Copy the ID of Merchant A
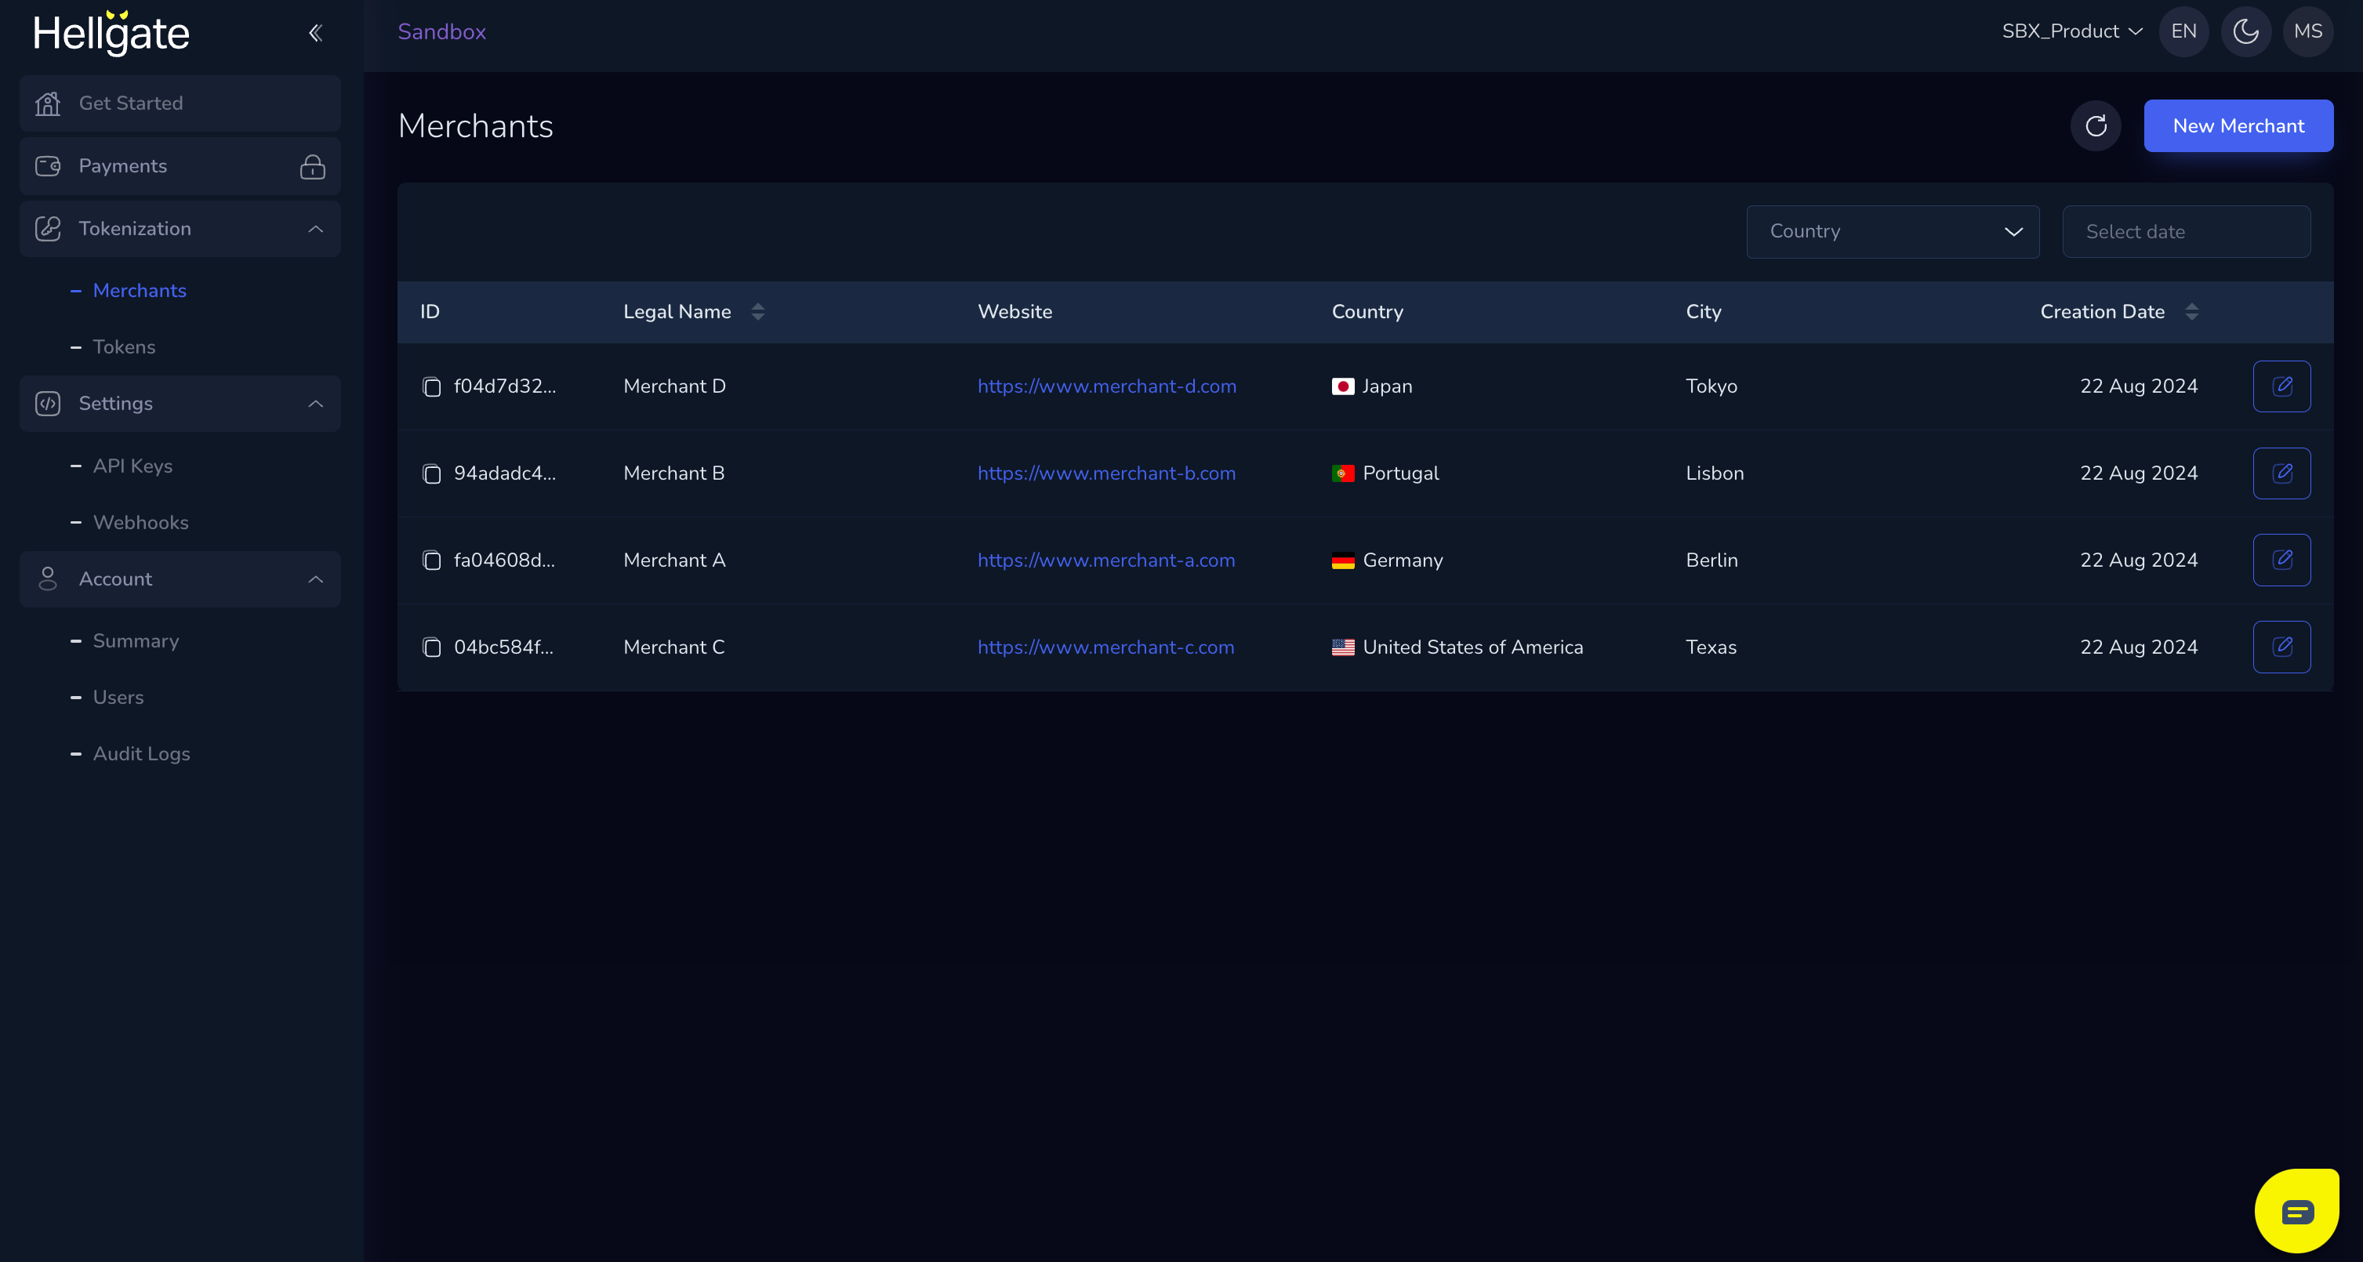Viewport: 2363px width, 1262px height. click(431, 560)
